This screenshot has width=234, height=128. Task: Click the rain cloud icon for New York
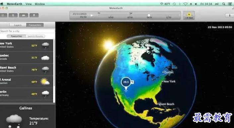click(x=45, y=45)
